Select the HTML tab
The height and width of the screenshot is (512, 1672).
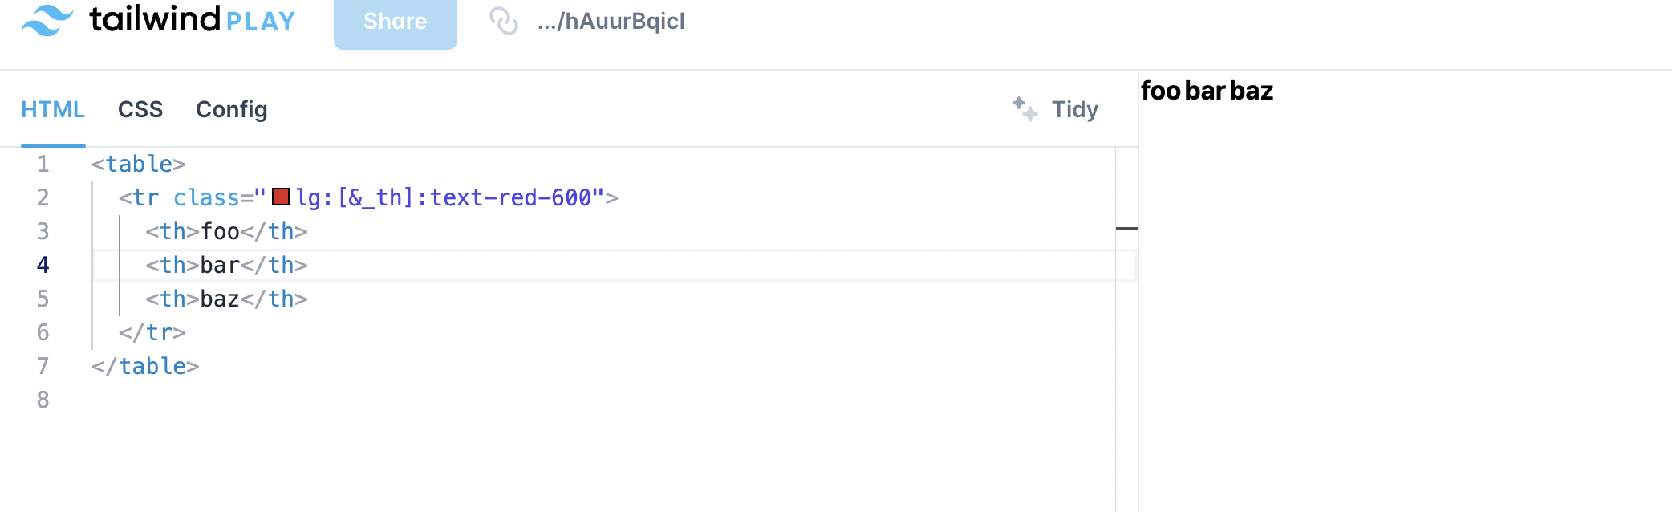(x=53, y=109)
